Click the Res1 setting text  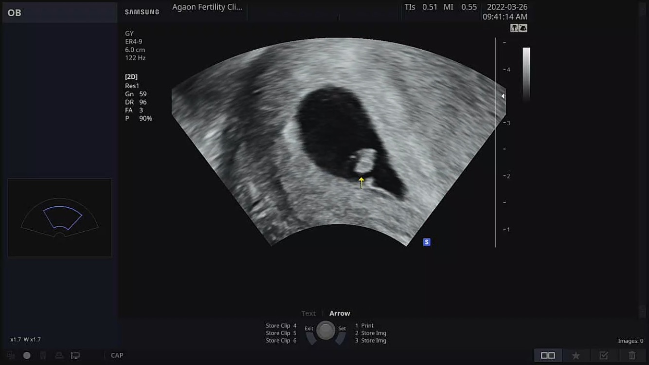point(132,86)
